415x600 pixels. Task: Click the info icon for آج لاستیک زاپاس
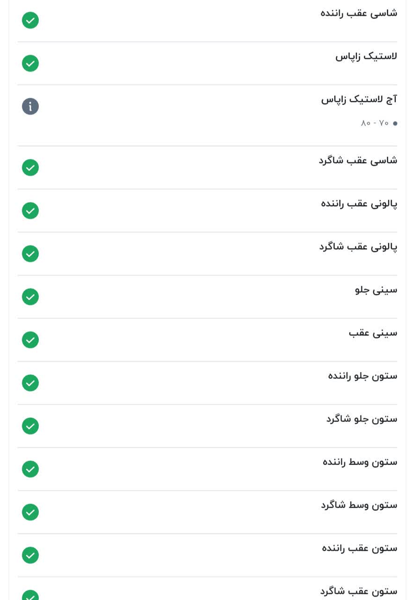30,106
